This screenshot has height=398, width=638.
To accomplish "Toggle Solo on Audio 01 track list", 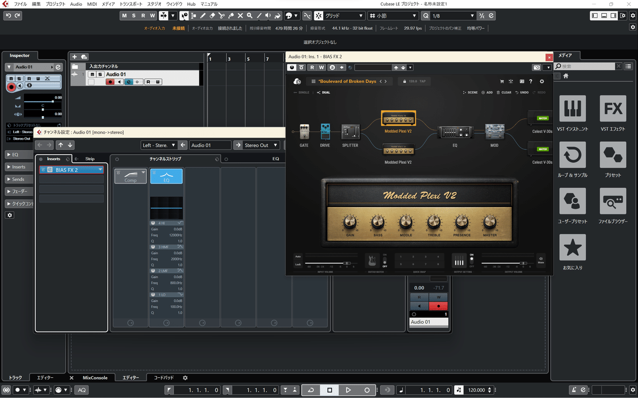I will pyautogui.click(x=99, y=74).
